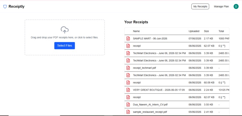The height and width of the screenshot is (116, 242).
Task: Click the PDF icon beside sample_restaurant_receipt.pdf
Action: click(x=128, y=112)
